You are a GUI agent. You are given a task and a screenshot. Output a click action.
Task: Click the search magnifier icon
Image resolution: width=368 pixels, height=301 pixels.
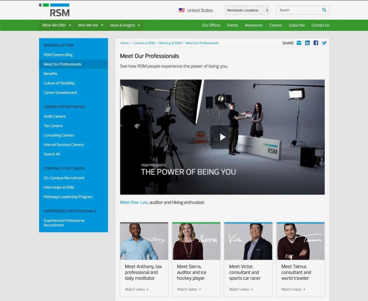324,10
